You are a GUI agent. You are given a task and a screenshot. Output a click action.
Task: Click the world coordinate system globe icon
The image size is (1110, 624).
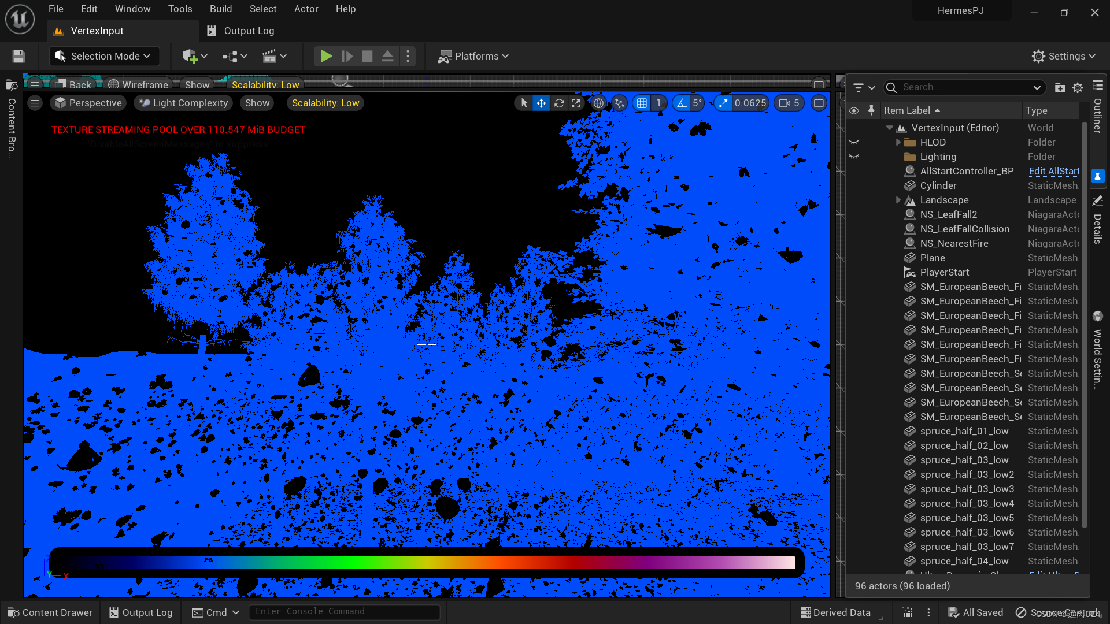598,103
